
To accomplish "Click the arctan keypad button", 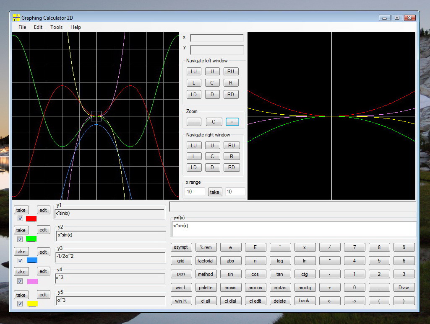I will point(280,287).
